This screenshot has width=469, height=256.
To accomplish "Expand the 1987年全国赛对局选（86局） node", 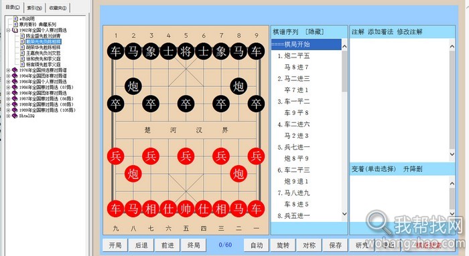I will tap(8, 99).
